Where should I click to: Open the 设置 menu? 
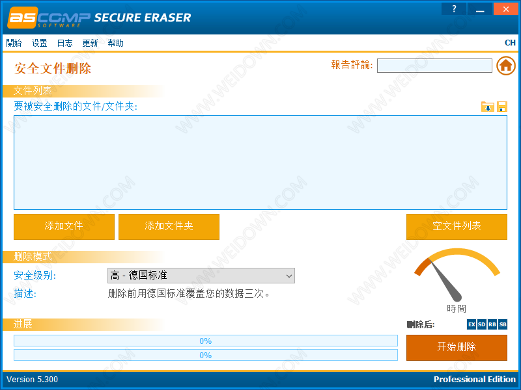tap(40, 43)
